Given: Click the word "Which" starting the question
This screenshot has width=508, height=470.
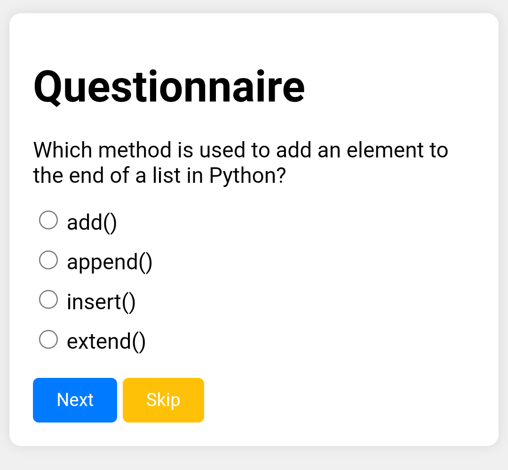Looking at the screenshot, I should tap(63, 150).
